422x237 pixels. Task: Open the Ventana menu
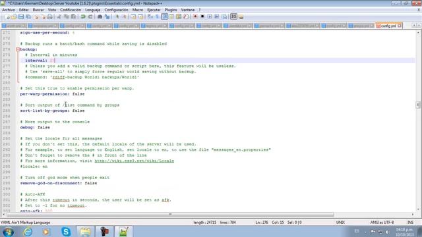click(x=187, y=10)
